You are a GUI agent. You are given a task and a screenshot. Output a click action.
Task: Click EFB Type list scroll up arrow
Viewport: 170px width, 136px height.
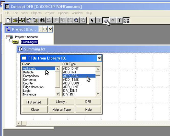(98, 69)
